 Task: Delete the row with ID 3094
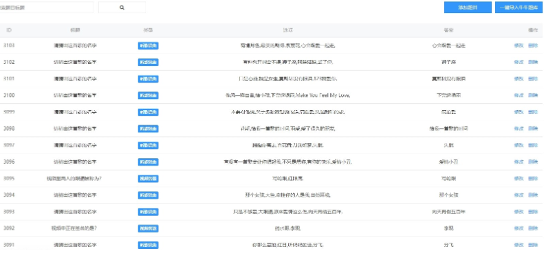point(533,195)
